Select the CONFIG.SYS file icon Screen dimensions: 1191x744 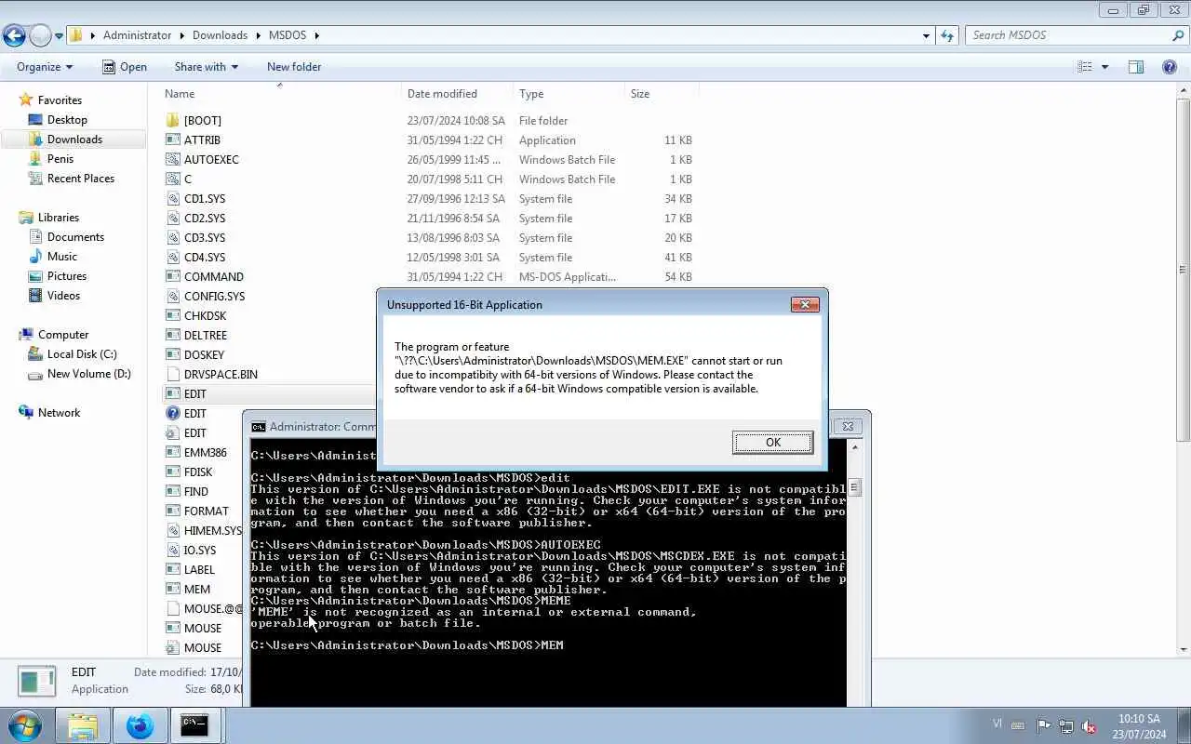pos(172,297)
